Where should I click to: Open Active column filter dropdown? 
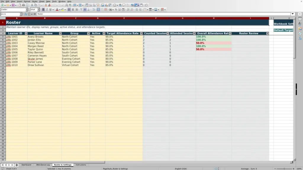coord(104,34)
